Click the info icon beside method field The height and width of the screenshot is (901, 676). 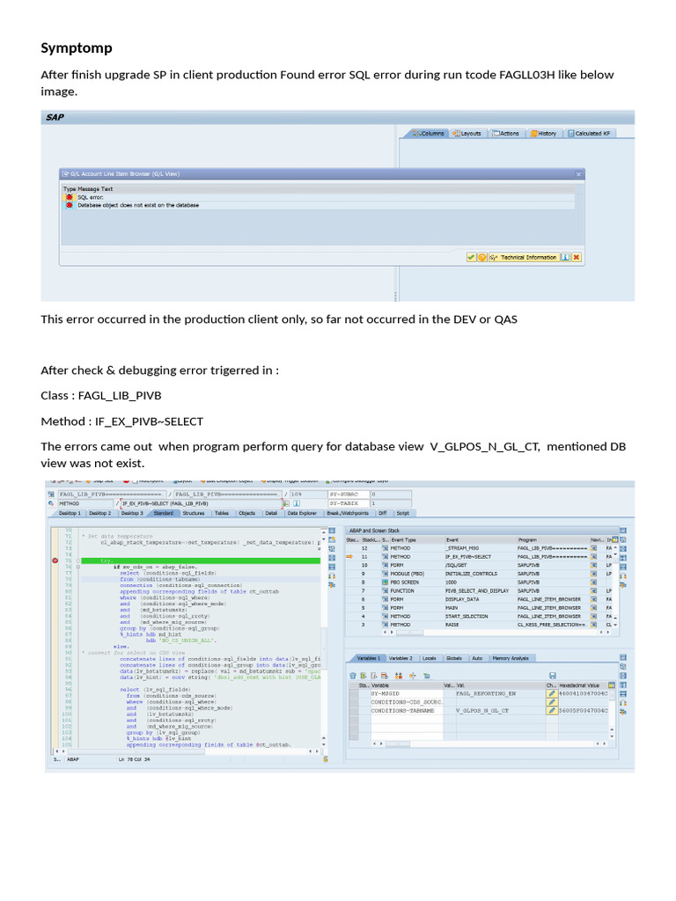(x=297, y=503)
